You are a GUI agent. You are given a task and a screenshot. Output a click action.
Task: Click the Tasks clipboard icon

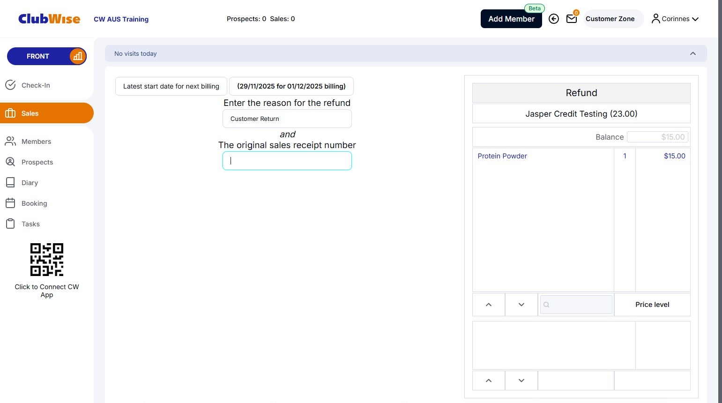click(10, 224)
